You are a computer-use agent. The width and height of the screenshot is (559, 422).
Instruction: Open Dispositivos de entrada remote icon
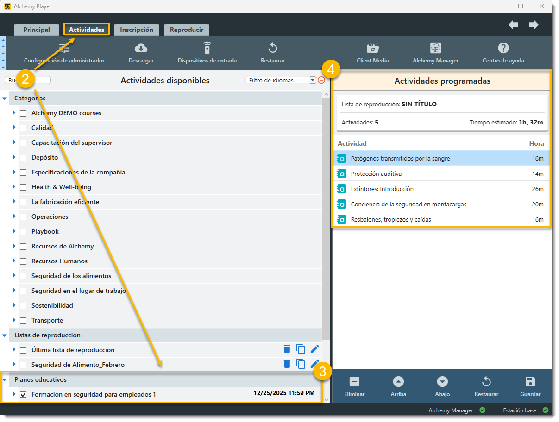(207, 48)
